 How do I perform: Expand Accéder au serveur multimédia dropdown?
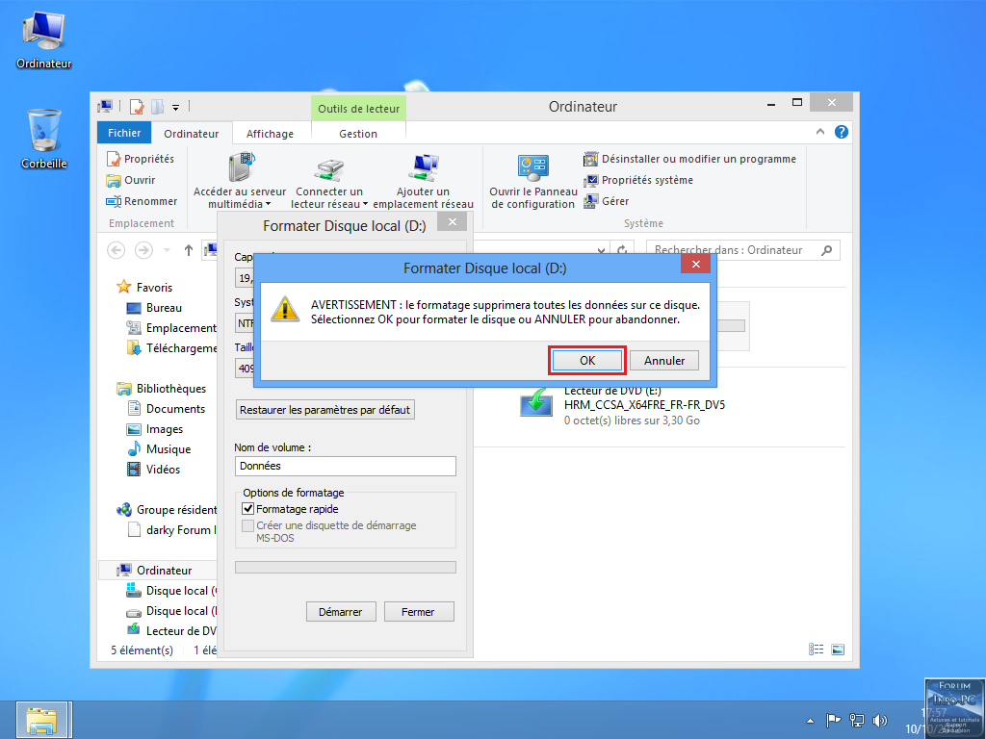point(268,204)
